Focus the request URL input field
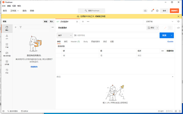This screenshot has width=183, height=114. (116, 35)
